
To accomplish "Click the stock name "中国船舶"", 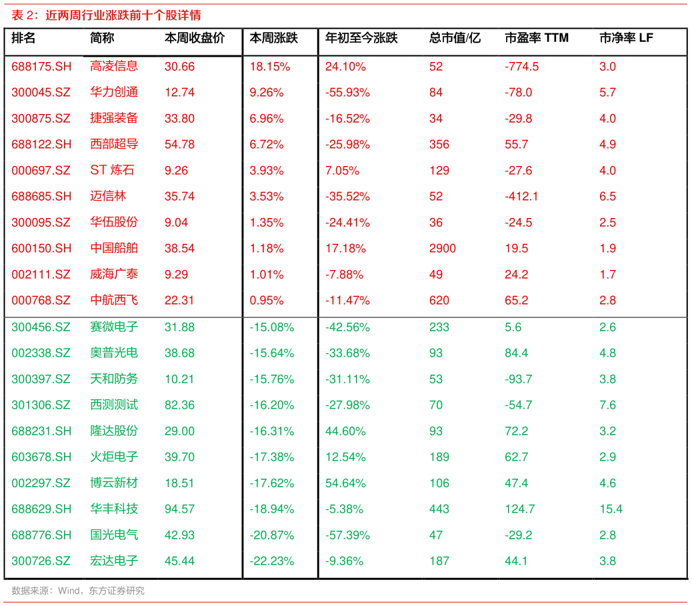I will (x=114, y=247).
